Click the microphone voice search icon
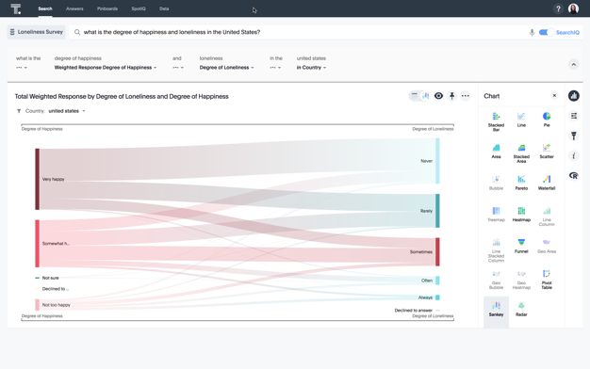 point(532,32)
